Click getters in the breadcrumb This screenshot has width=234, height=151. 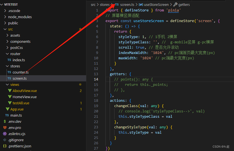[184, 5]
